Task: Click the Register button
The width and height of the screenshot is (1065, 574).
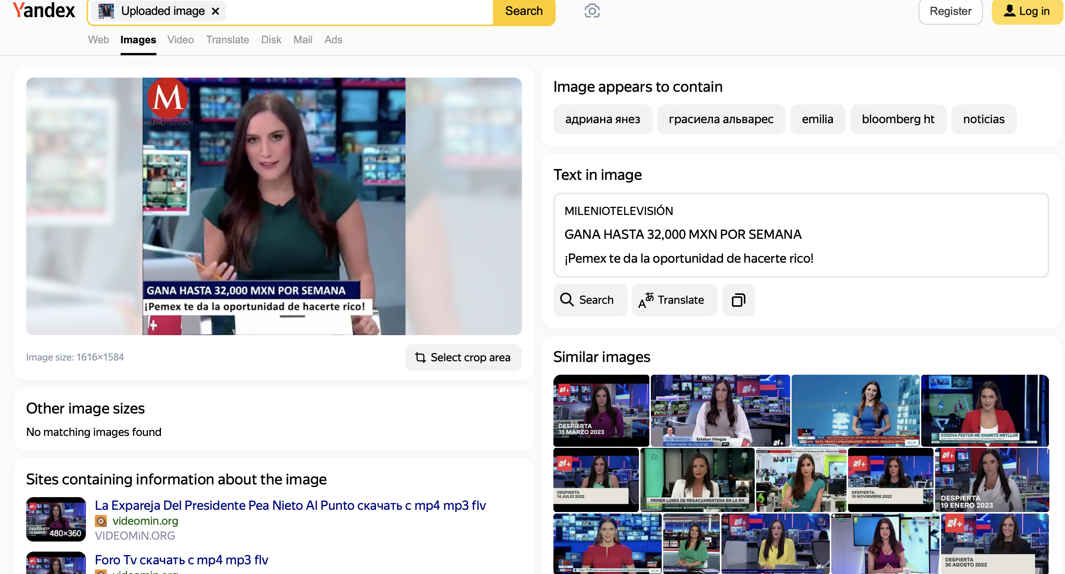Action: point(950,11)
